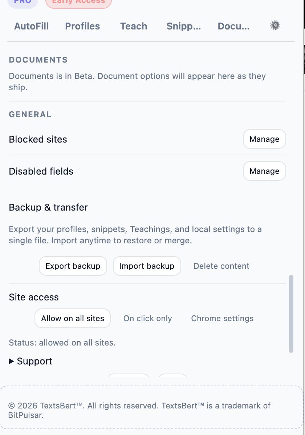Click the Support disclosure triangle

(11, 361)
